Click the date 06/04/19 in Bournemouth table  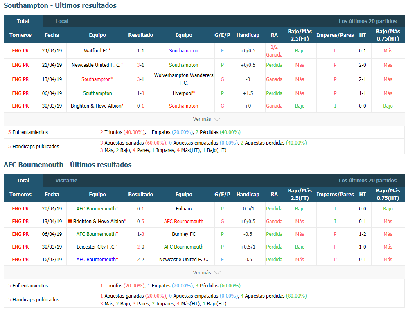tap(52, 234)
